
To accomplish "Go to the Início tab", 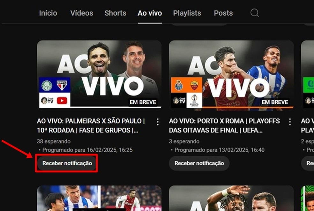I will 48,13.
